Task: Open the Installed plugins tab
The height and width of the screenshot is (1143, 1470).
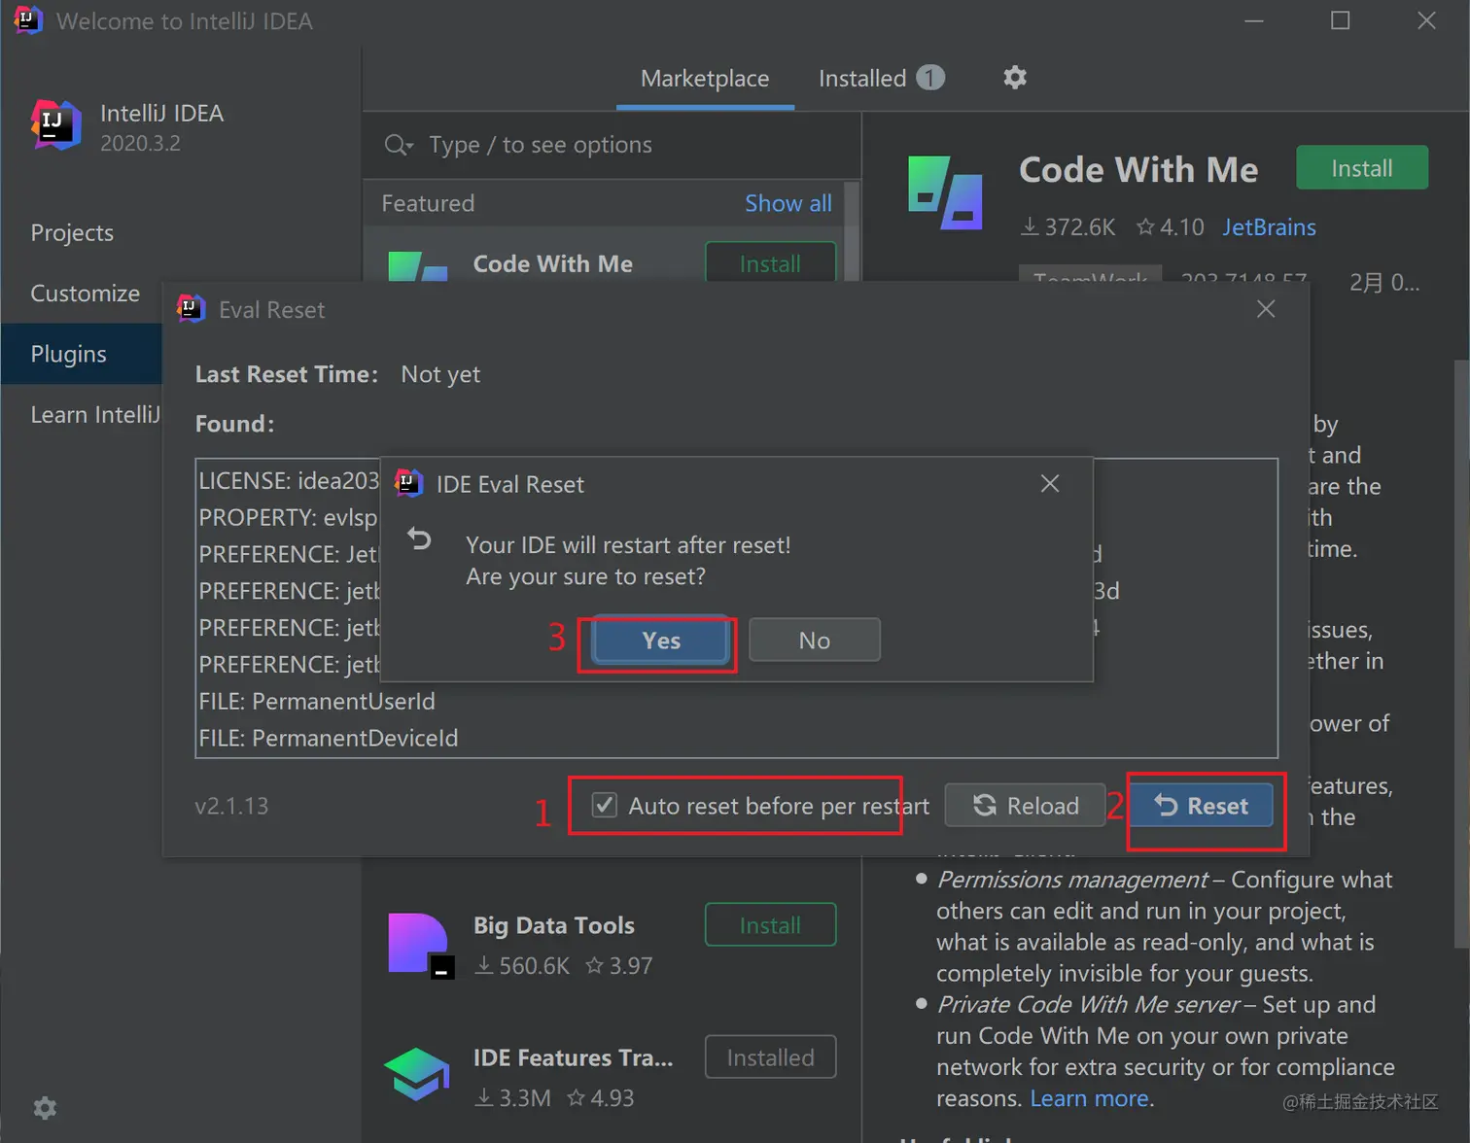Action: (x=881, y=79)
